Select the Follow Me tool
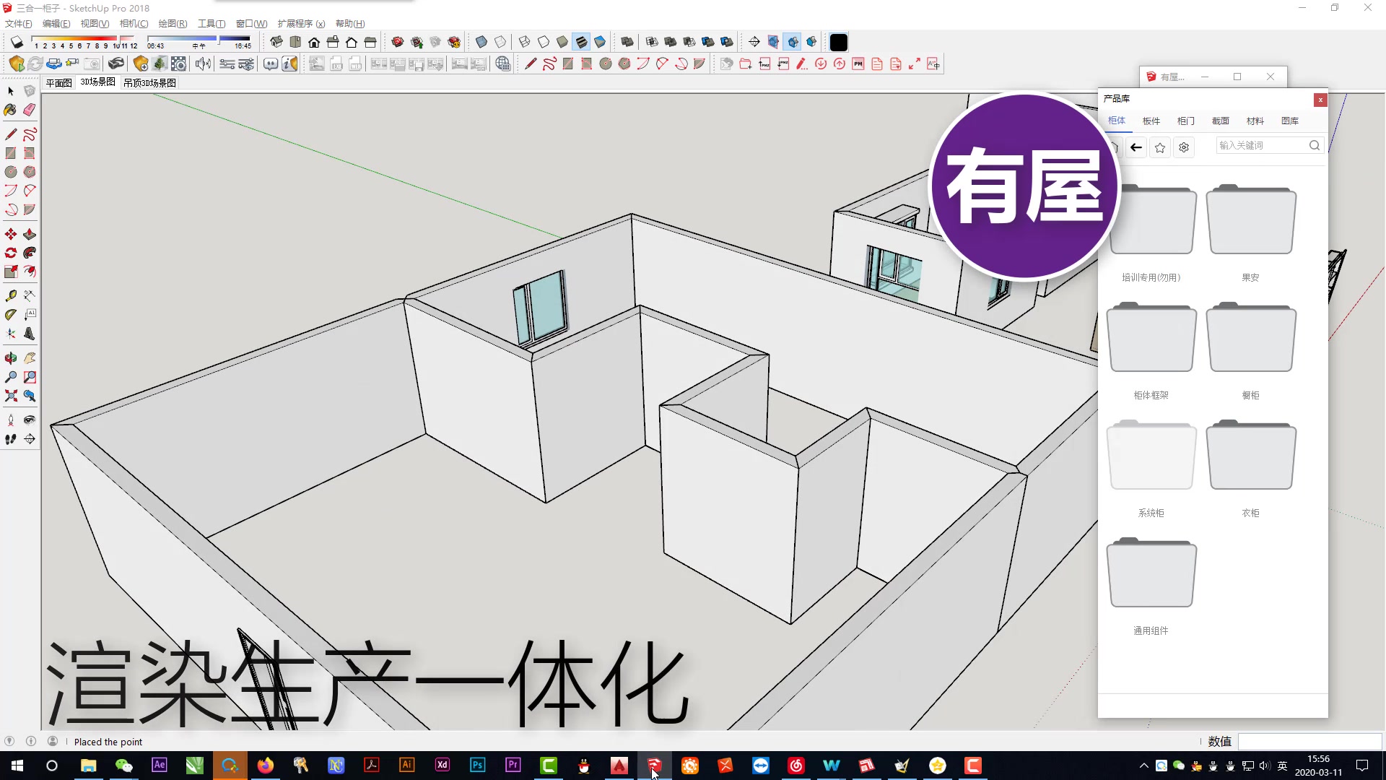Screen dimensions: 1386x780 point(30,253)
